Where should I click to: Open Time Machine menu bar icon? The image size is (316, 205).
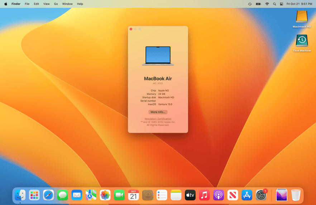point(250,4)
